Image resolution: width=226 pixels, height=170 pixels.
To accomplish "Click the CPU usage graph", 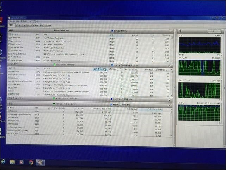I will click(x=200, y=45).
